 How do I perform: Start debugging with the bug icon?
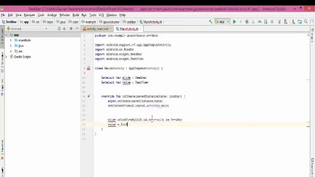pyautogui.click(x=247, y=22)
